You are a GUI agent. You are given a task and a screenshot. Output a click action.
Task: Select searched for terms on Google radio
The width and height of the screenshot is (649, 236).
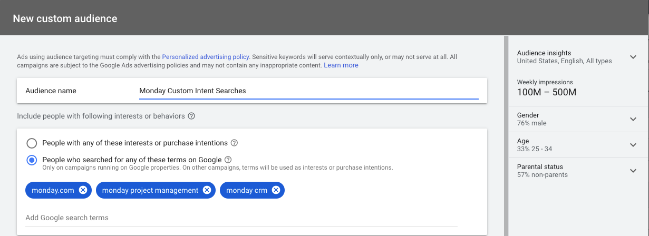tap(32, 160)
